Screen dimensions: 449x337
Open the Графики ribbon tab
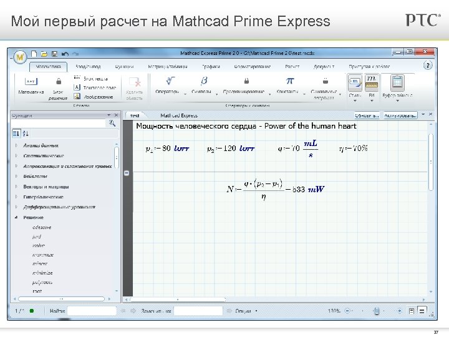[211, 67]
